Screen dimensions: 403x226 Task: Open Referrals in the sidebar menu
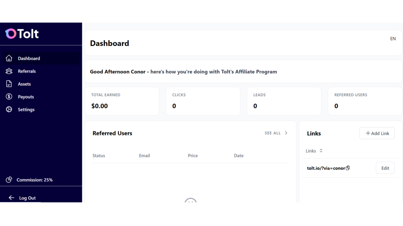(x=27, y=71)
